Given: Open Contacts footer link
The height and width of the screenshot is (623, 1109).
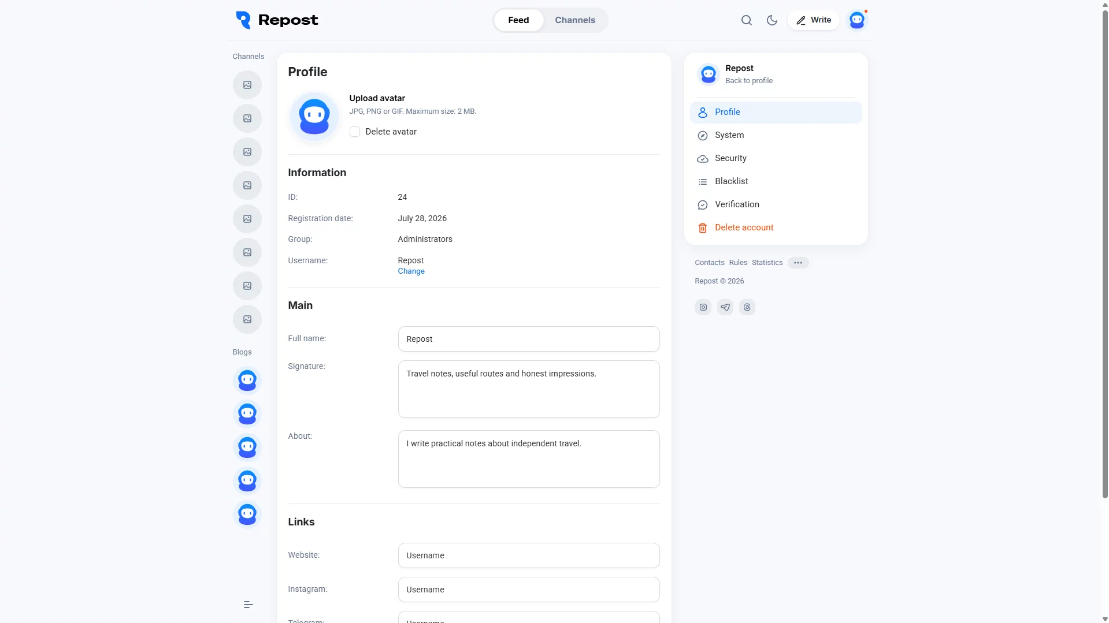Looking at the screenshot, I should click(709, 263).
